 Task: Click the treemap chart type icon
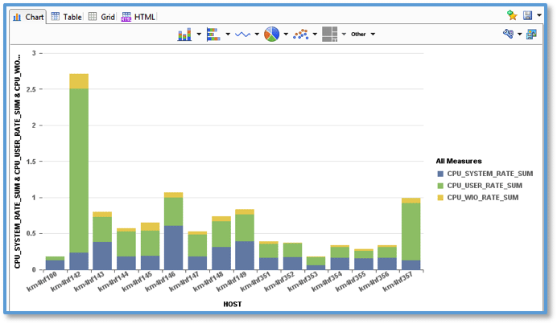click(x=329, y=35)
